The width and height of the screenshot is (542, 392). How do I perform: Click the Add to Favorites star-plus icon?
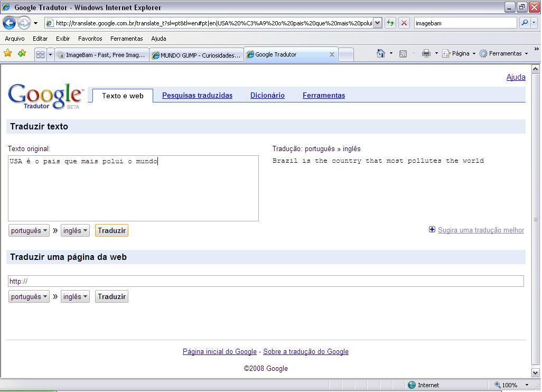(22, 53)
